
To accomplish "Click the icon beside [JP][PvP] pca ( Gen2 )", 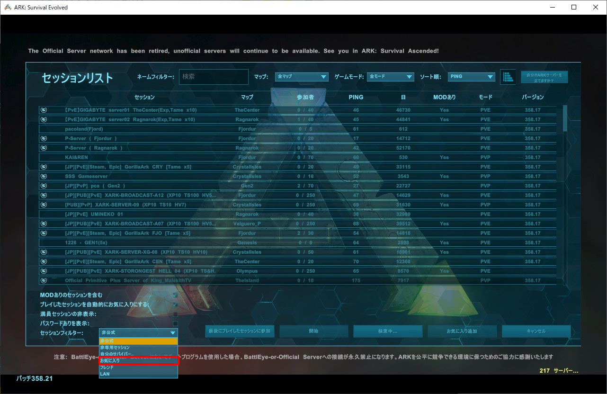I will [44, 186].
